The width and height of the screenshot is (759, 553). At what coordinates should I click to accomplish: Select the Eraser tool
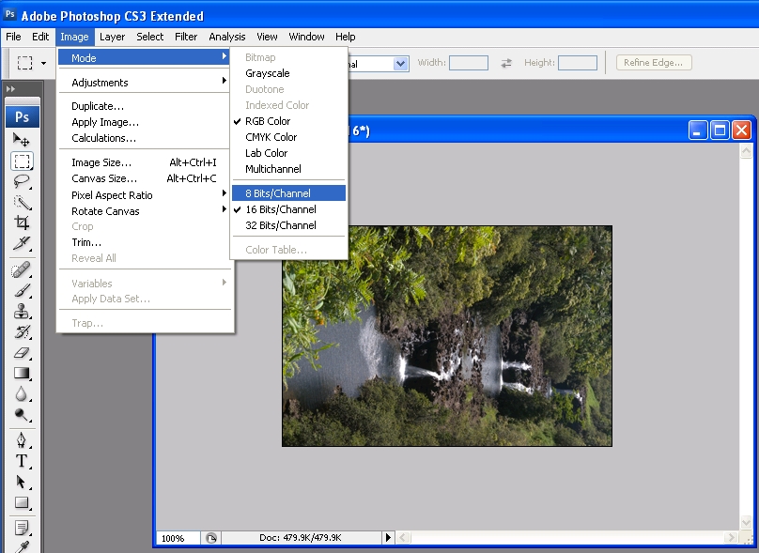[x=22, y=353]
